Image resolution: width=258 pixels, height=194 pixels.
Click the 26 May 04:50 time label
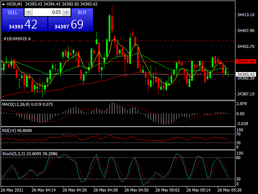pos(137,190)
